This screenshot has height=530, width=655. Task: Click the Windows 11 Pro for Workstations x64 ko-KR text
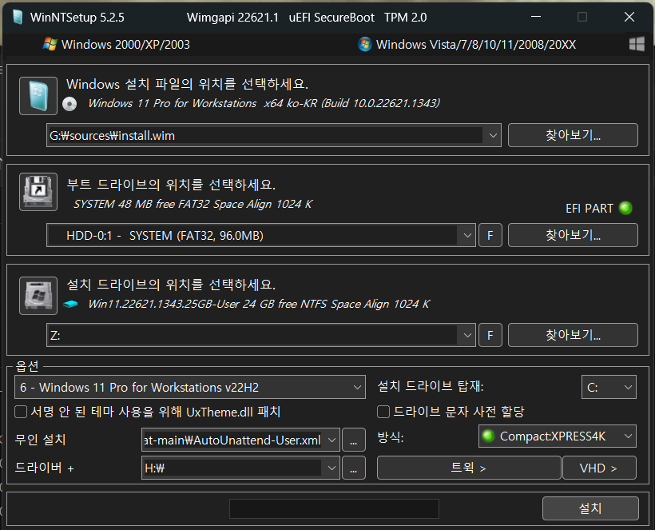point(264,103)
